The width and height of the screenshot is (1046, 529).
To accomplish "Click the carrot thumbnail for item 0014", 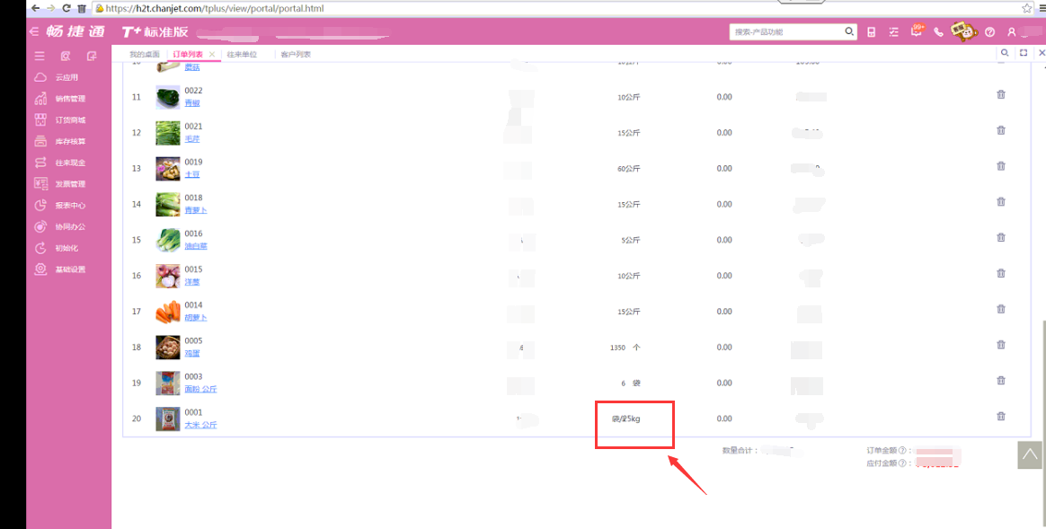I will (168, 312).
